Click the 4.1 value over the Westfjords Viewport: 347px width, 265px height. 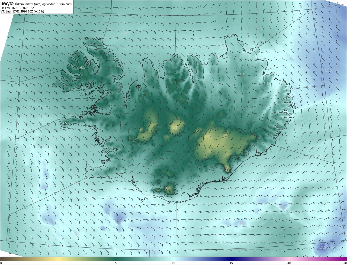pyautogui.click(x=83, y=67)
